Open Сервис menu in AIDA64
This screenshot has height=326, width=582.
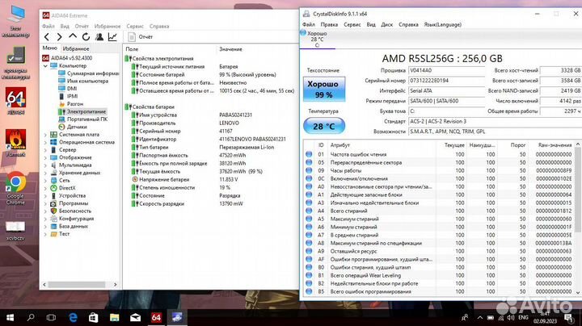pos(135,27)
